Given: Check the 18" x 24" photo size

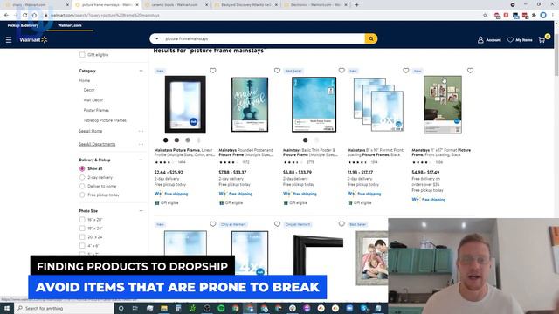Looking at the screenshot, I should coord(82,229).
